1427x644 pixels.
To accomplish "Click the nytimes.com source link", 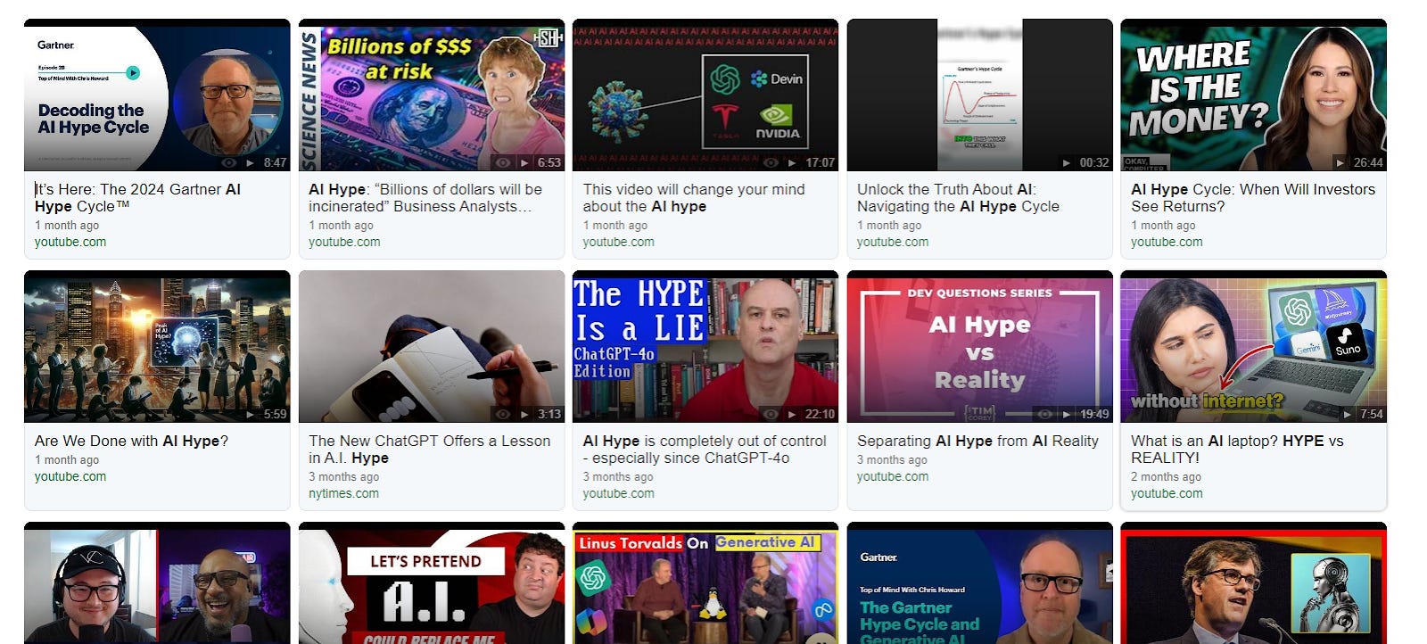I will (x=343, y=493).
